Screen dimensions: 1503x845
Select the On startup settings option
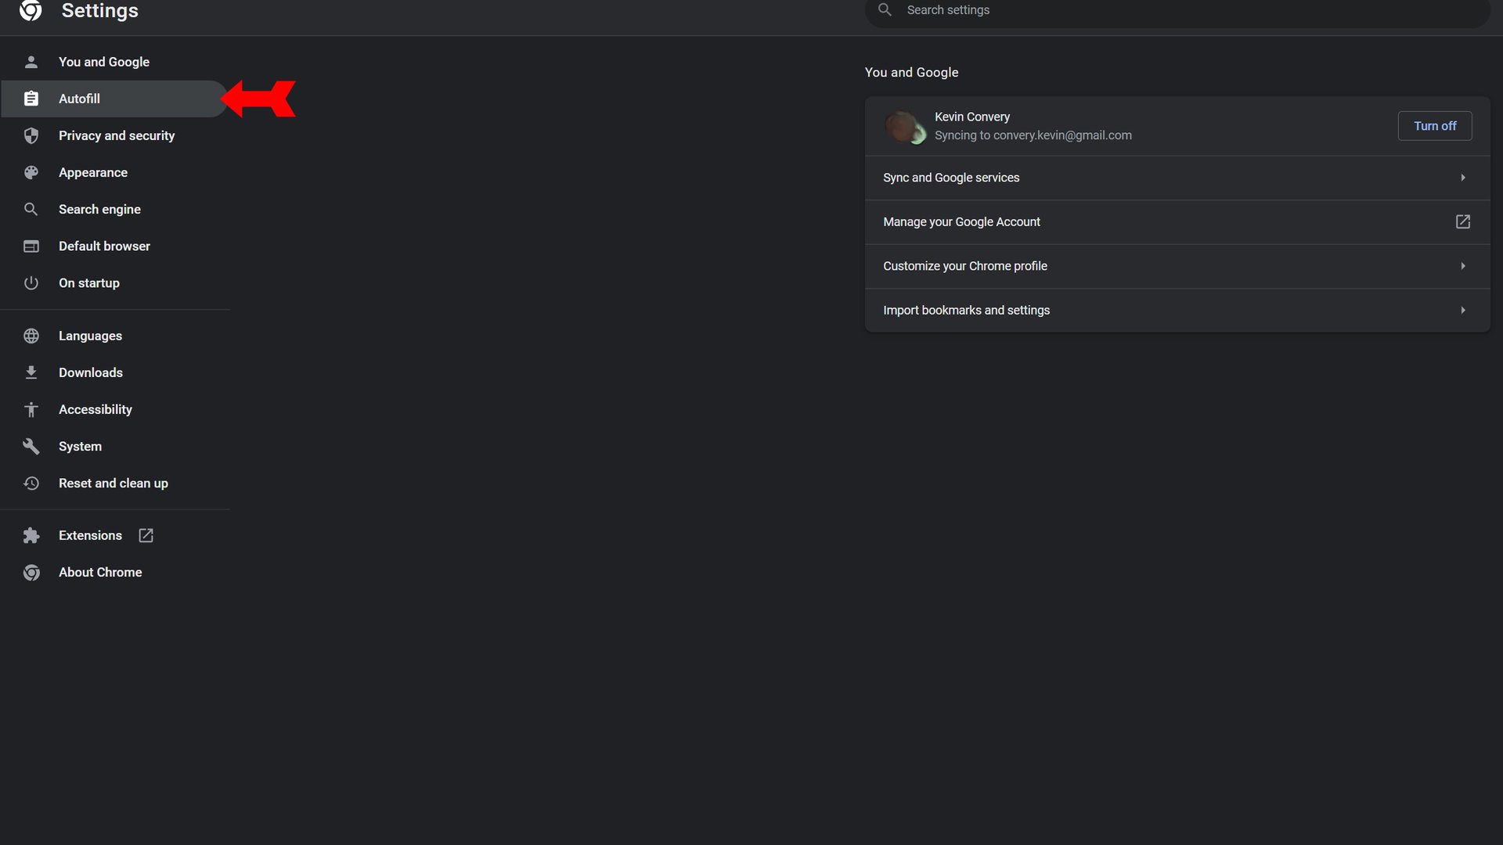[88, 282]
